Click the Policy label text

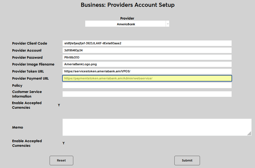[x=17, y=86]
